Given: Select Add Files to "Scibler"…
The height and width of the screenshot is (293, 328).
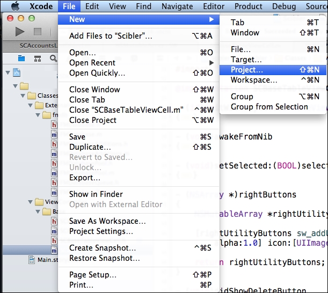Looking at the screenshot, I should pos(139,36).
